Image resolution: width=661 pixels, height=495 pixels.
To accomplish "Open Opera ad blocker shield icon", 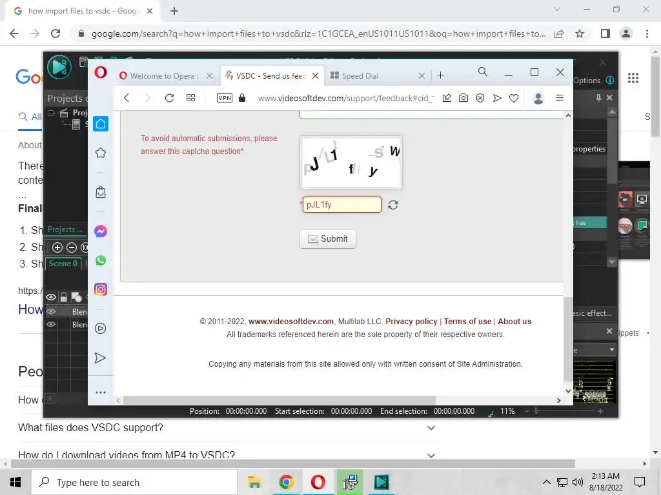I will tap(480, 98).
